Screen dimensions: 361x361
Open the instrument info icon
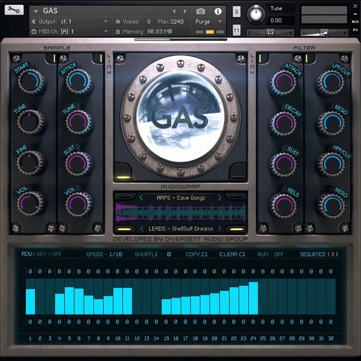pyautogui.click(x=218, y=11)
